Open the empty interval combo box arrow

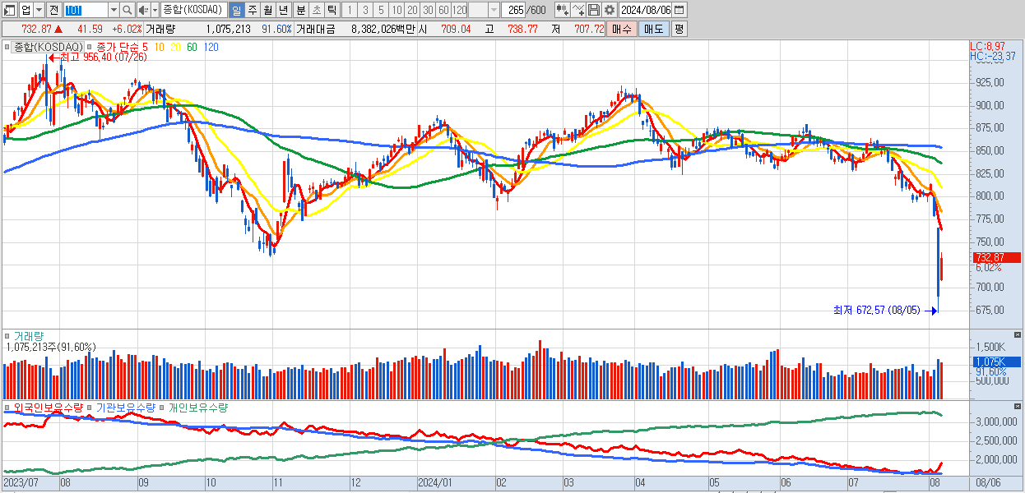click(494, 10)
